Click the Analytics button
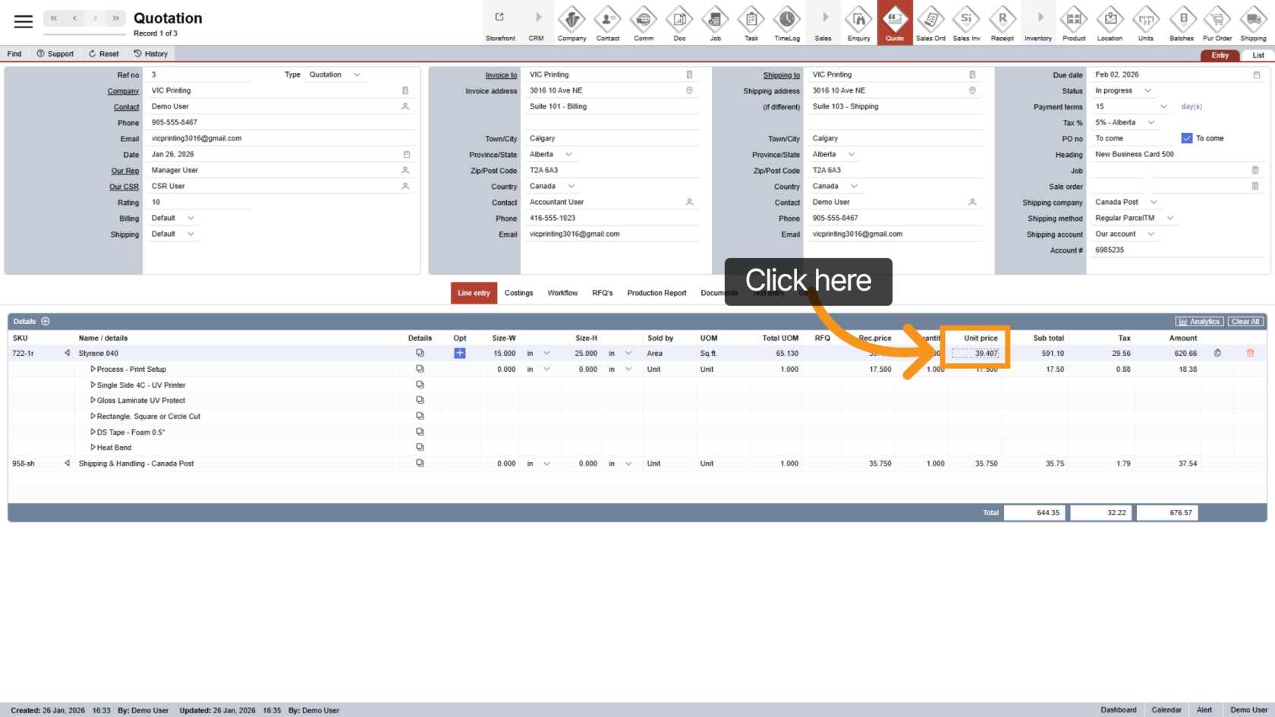Image resolution: width=1275 pixels, height=717 pixels. 1199,322
